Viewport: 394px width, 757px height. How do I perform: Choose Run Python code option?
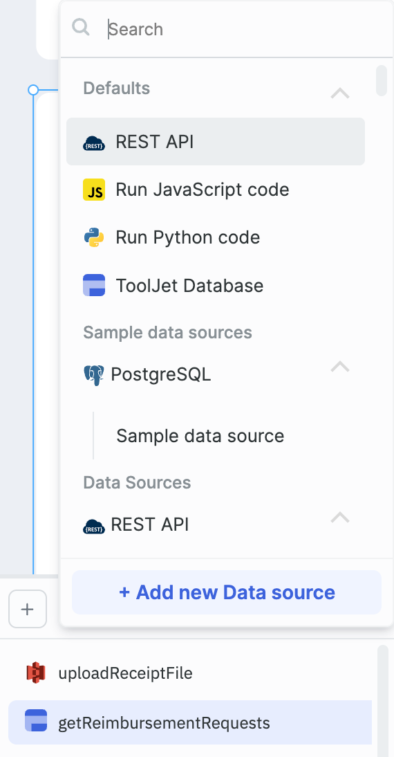tap(216, 237)
